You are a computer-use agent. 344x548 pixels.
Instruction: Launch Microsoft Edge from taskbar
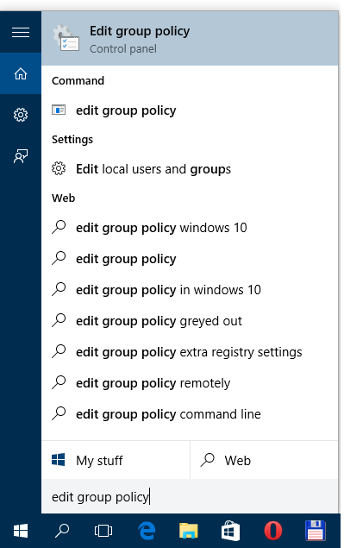pyautogui.click(x=147, y=531)
